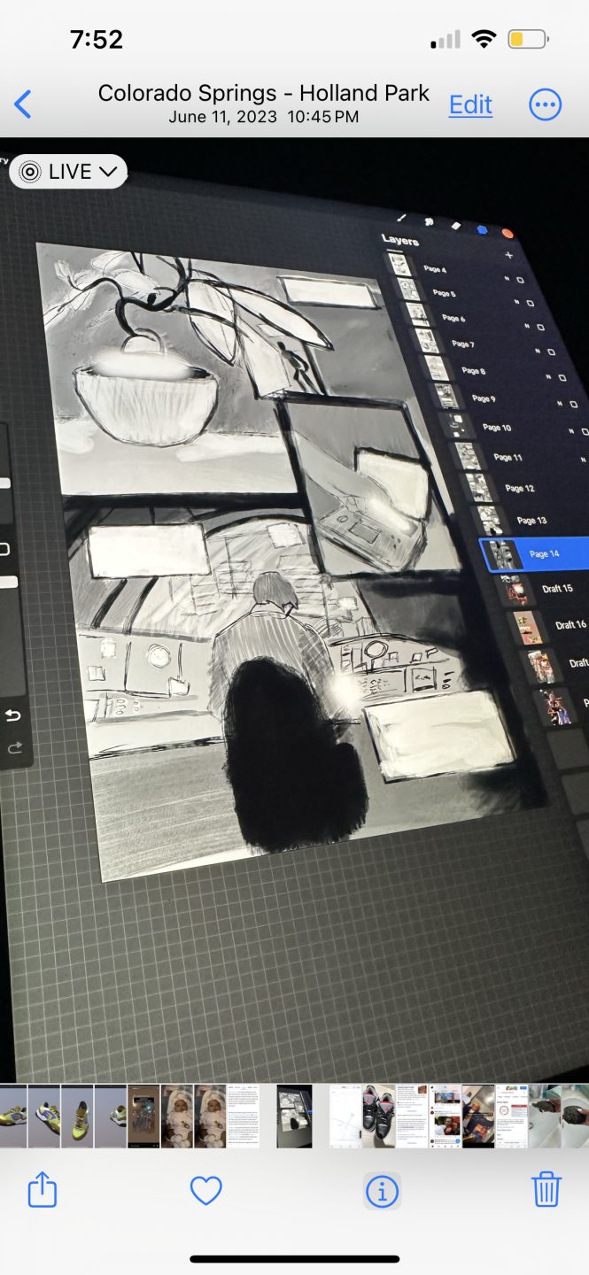Tap the Colorado Springs - Holland Park title
Viewport: 589px width, 1275px height.
tap(264, 93)
